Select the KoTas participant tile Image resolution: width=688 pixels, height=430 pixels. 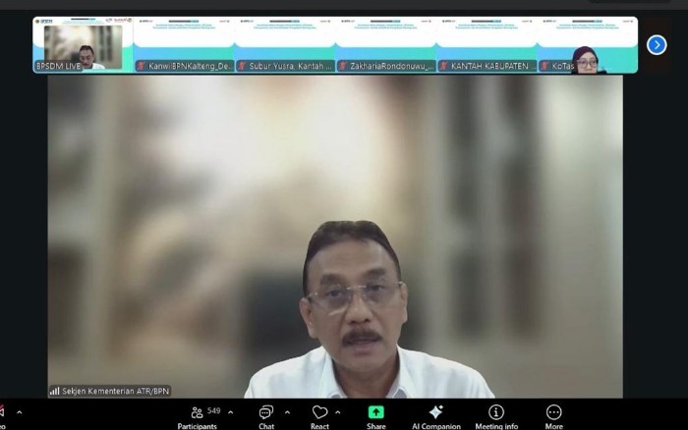[588, 45]
